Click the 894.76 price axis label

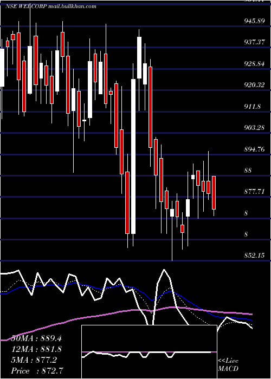tap(254, 149)
